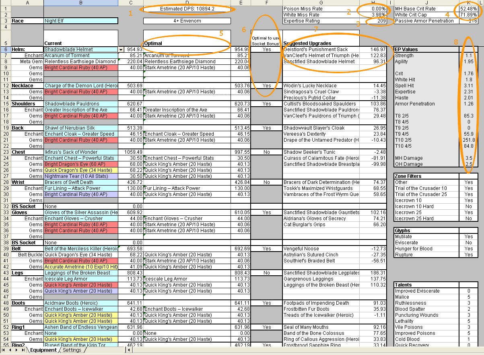Click the Bracers of Swift Death cell

tap(81, 182)
